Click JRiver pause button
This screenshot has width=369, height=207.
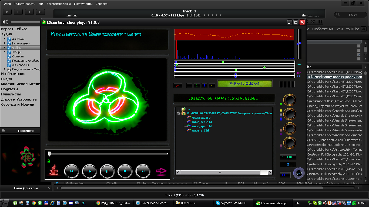[x=18, y=12]
